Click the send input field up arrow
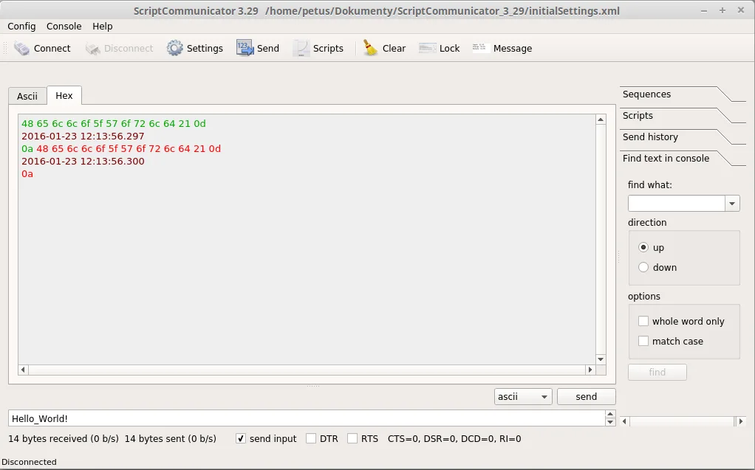 (610, 415)
